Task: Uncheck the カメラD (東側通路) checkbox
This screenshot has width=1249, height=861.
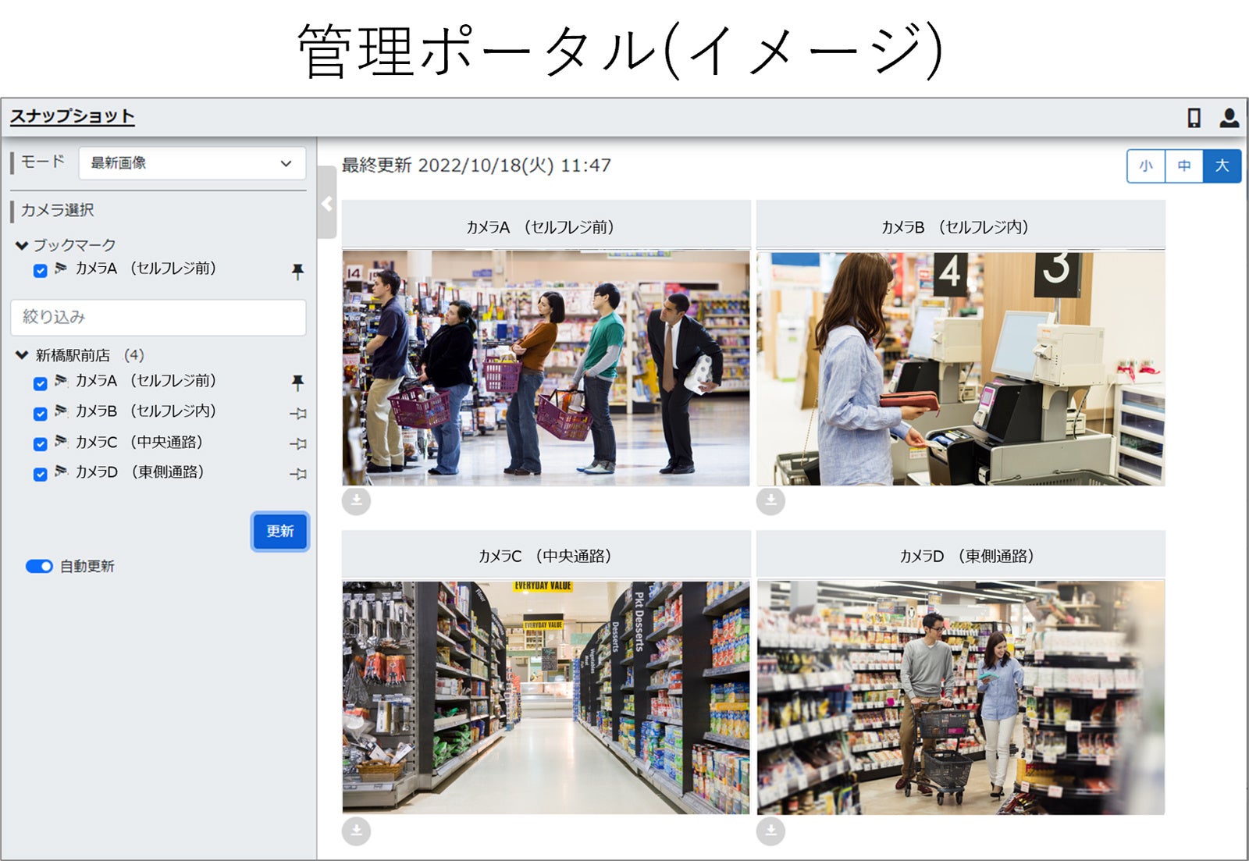Action: 41,473
